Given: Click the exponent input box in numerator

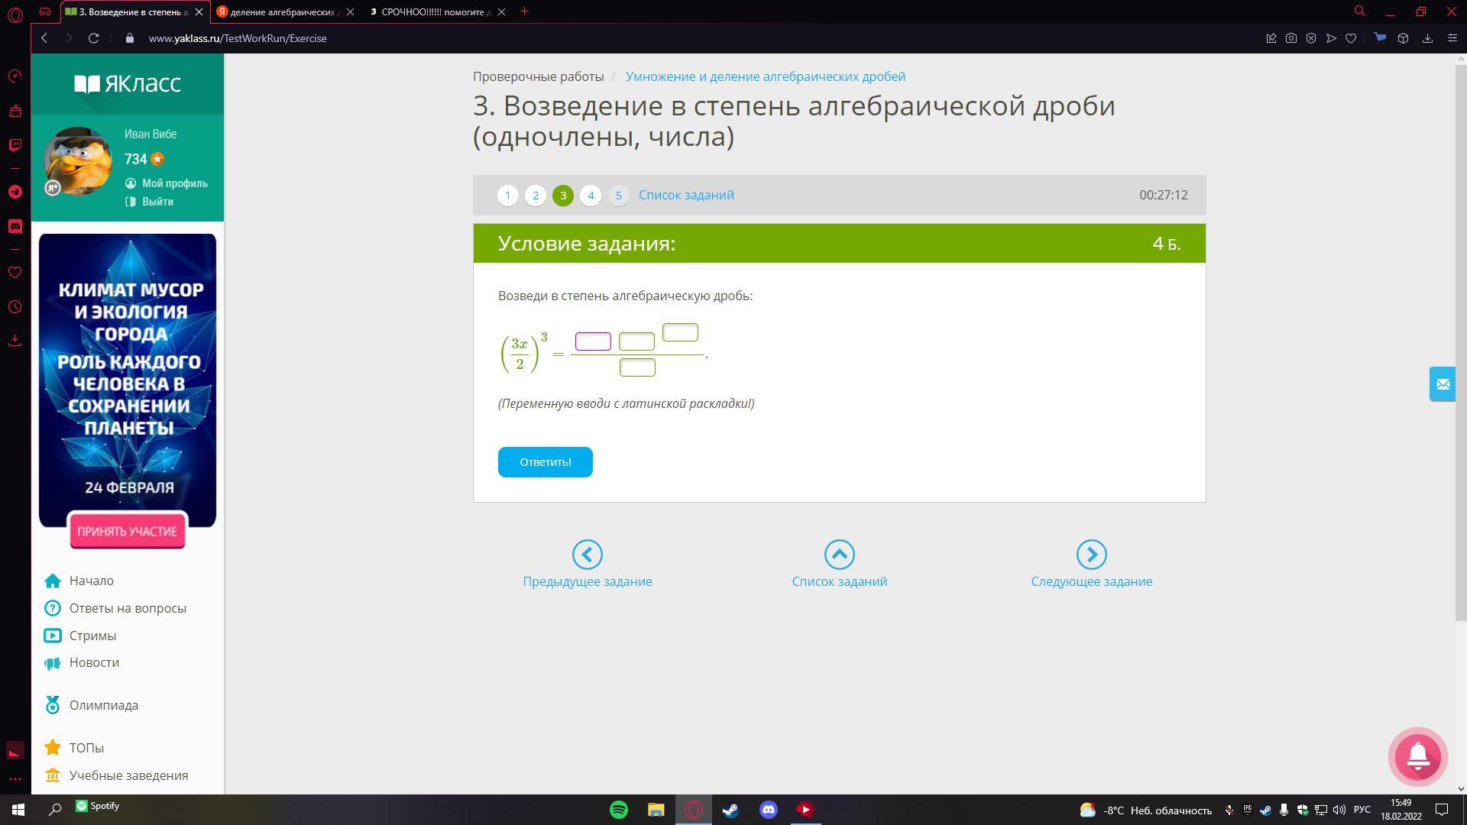Looking at the screenshot, I should (680, 332).
